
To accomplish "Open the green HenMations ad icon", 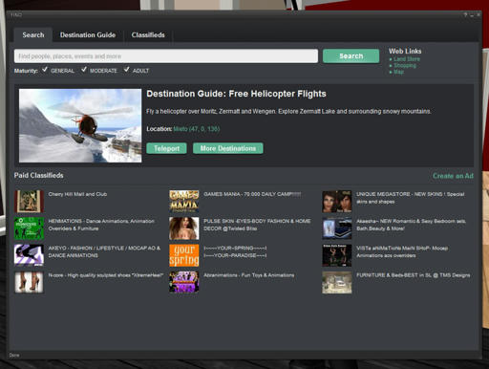I will pyautogui.click(x=29, y=228).
